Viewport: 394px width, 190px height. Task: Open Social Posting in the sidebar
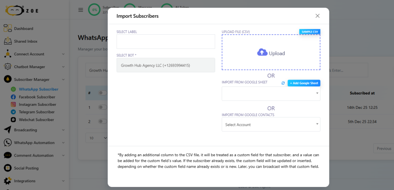[26, 168]
